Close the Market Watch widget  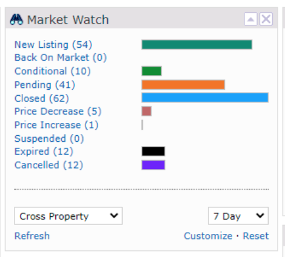pyautogui.click(x=266, y=19)
